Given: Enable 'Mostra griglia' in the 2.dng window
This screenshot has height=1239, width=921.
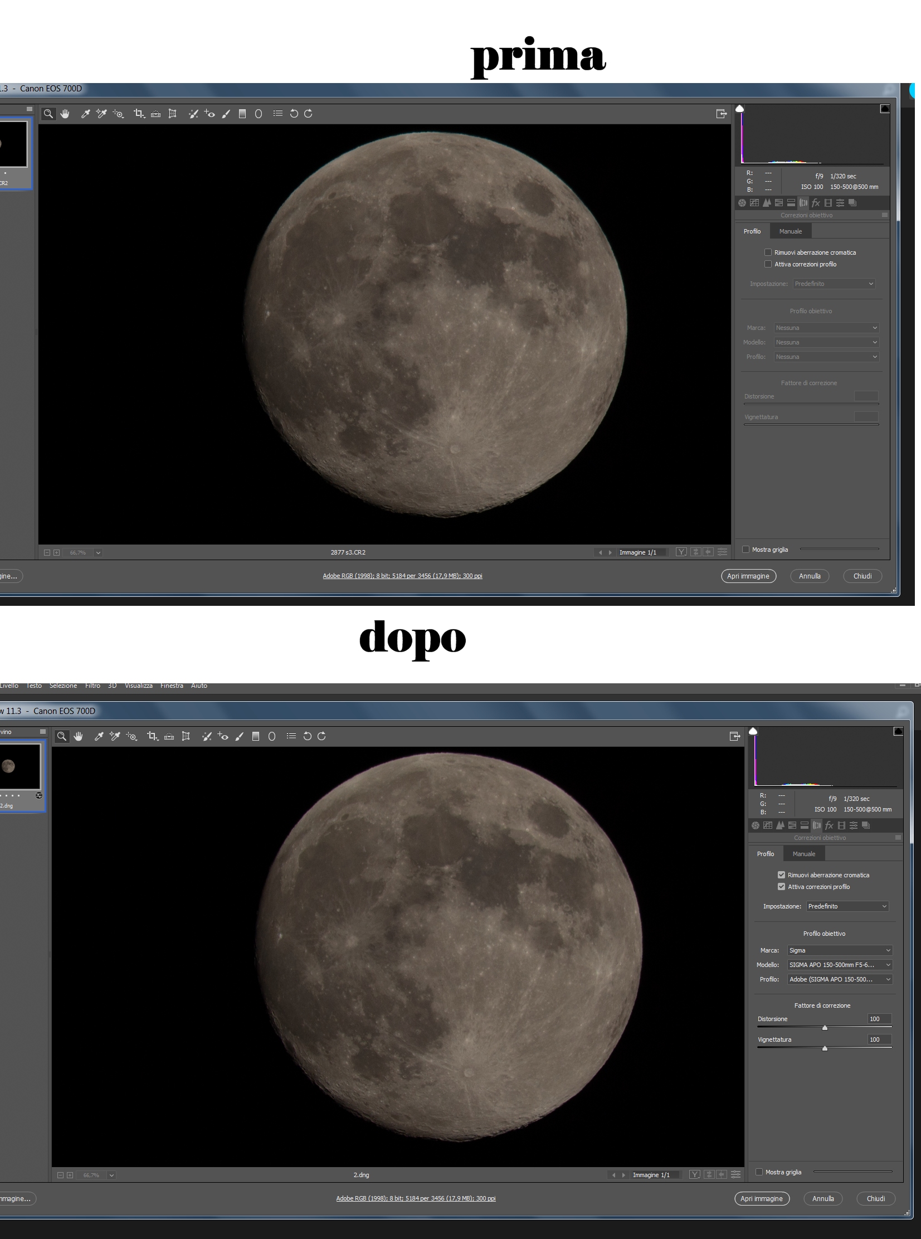Looking at the screenshot, I should (759, 1172).
